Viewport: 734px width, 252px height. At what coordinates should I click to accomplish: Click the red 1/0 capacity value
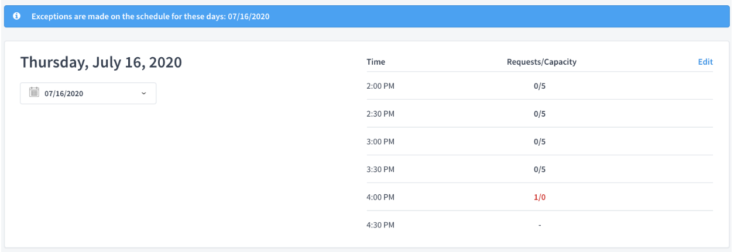(540, 197)
